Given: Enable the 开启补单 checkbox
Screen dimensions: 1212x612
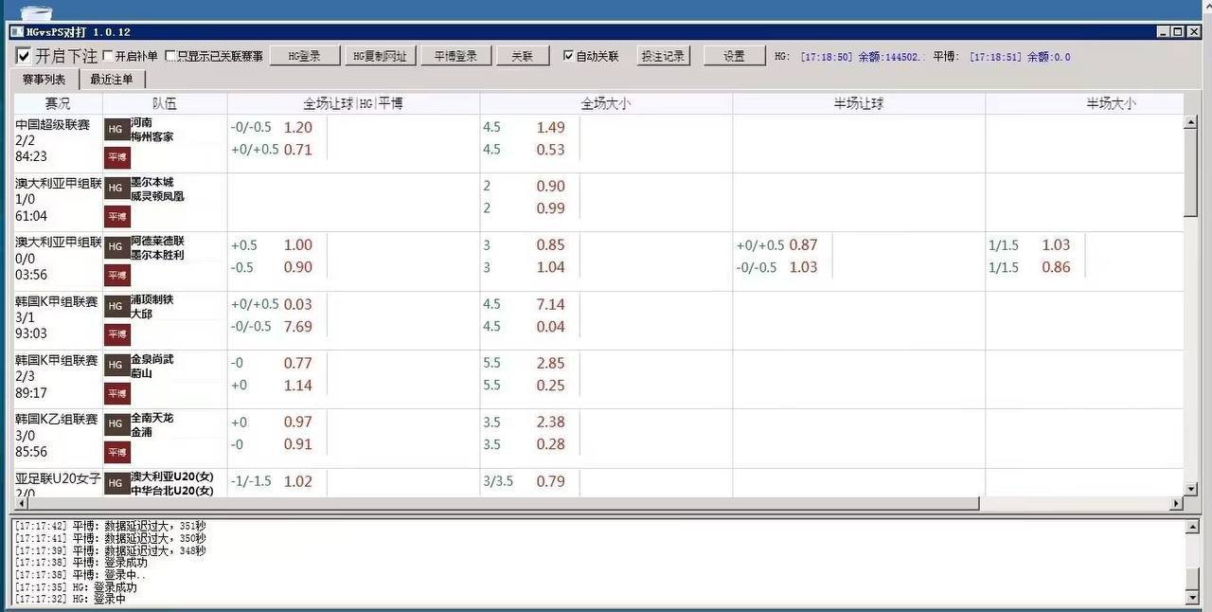Looking at the screenshot, I should point(107,56).
